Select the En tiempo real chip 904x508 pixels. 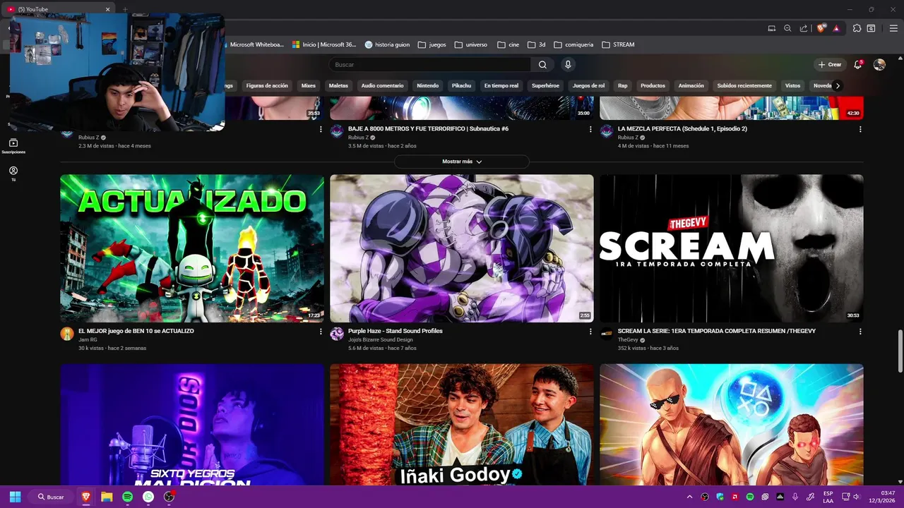click(501, 85)
